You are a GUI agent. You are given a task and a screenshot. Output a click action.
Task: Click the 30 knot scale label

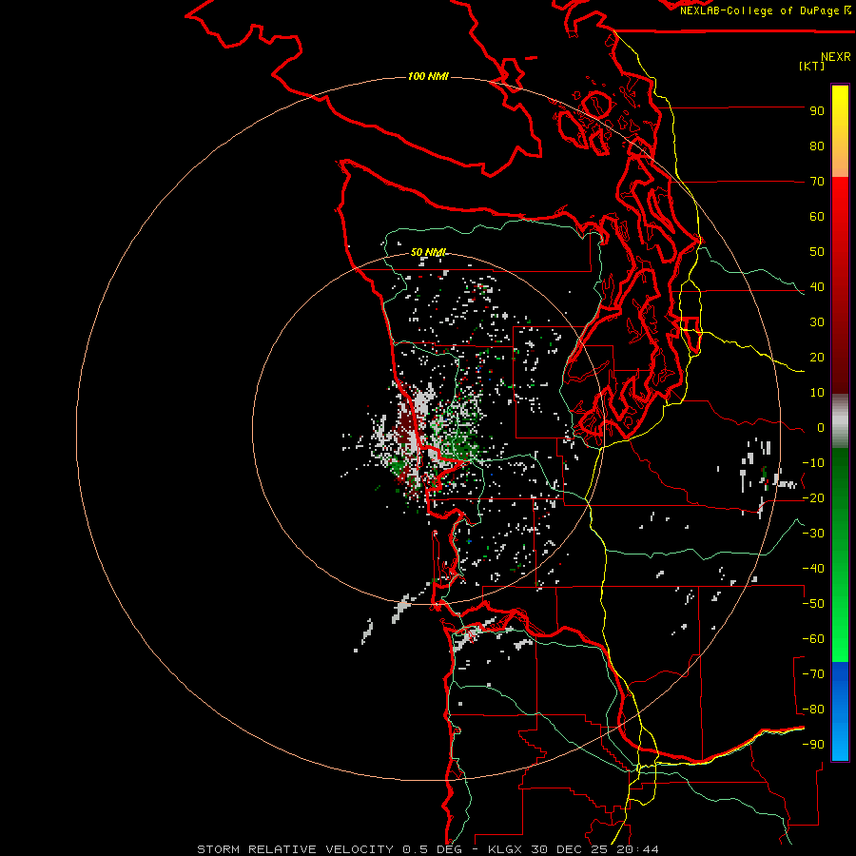point(817,322)
